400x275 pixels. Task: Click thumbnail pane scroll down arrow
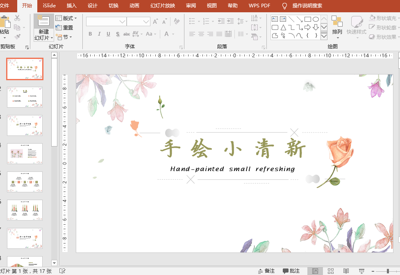(54, 263)
